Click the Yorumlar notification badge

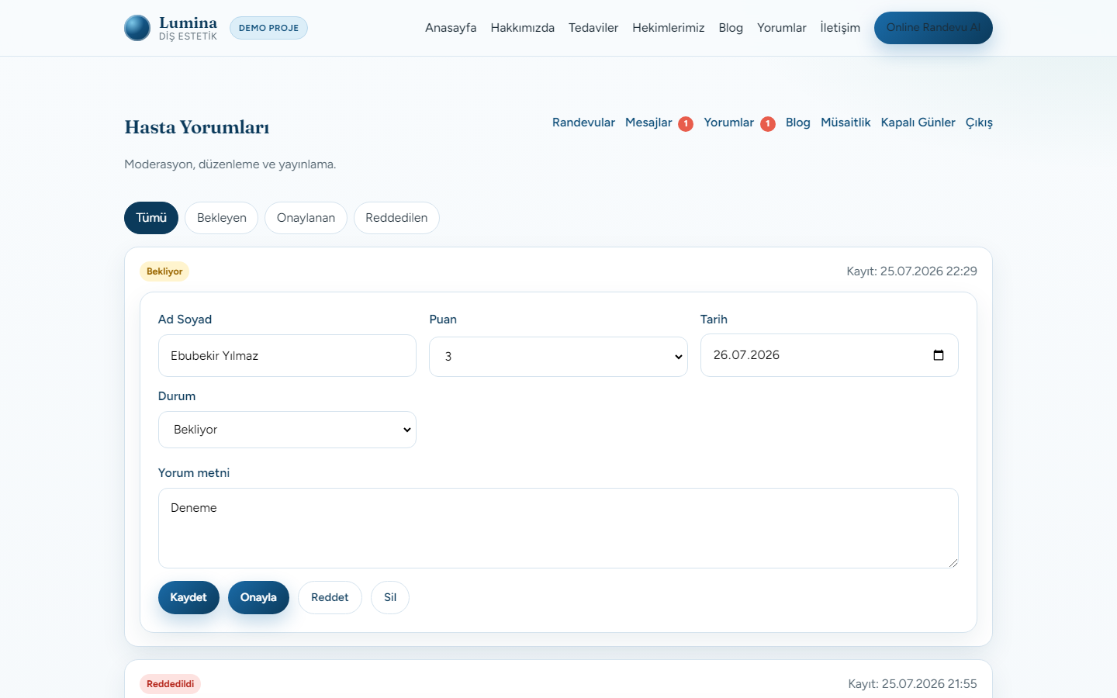(768, 124)
